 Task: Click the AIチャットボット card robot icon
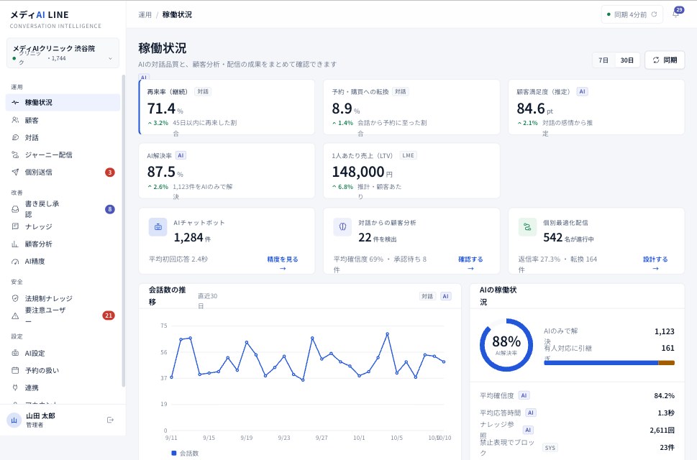pyautogui.click(x=158, y=227)
